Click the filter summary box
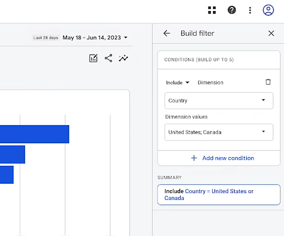The height and width of the screenshot is (236, 284). (x=219, y=195)
